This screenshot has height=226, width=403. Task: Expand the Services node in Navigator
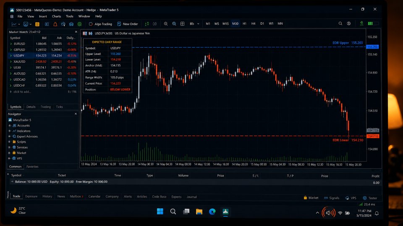click(10, 147)
